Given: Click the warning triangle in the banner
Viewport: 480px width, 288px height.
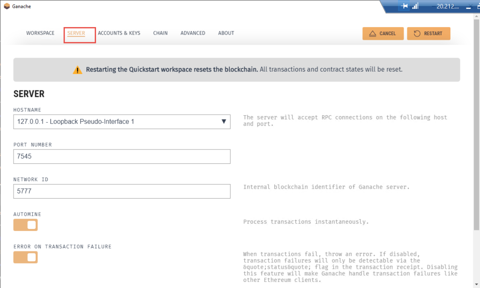Looking at the screenshot, I should pyautogui.click(x=77, y=70).
